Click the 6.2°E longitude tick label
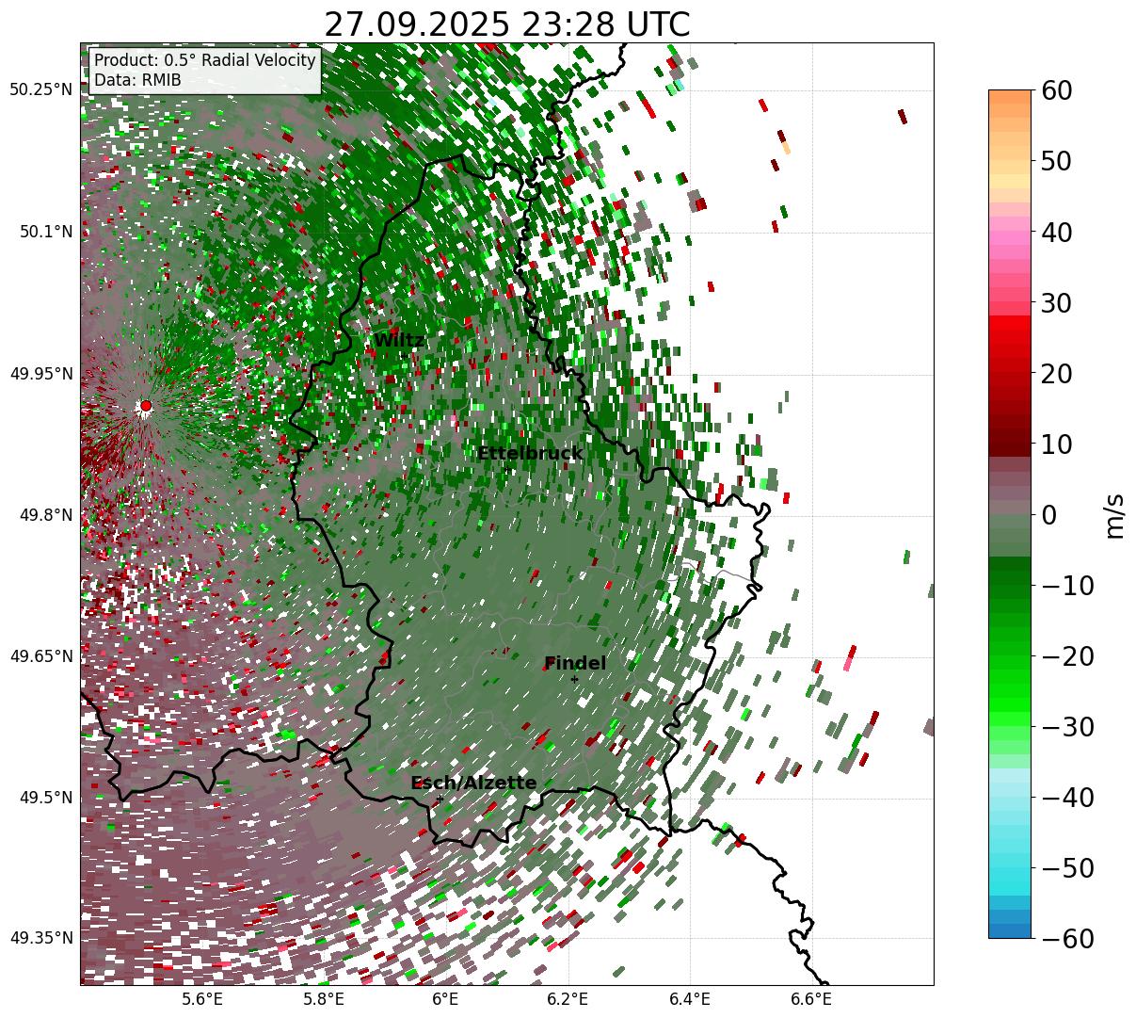The height and width of the screenshot is (1018, 1136). (x=568, y=1000)
